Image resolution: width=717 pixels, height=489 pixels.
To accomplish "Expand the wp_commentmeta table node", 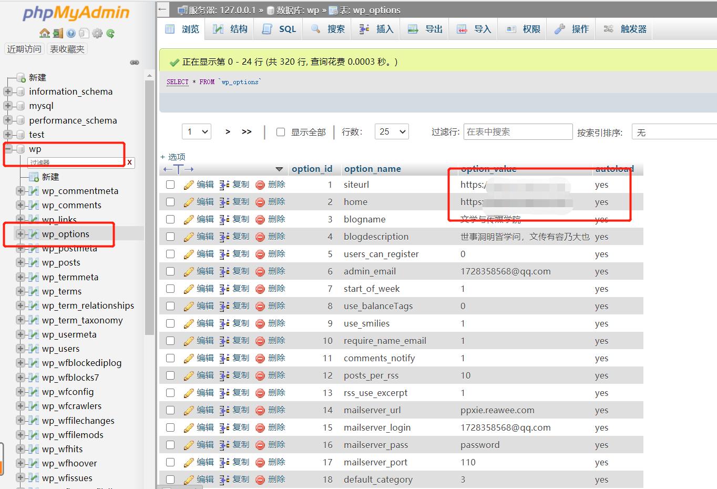I will click(21, 191).
